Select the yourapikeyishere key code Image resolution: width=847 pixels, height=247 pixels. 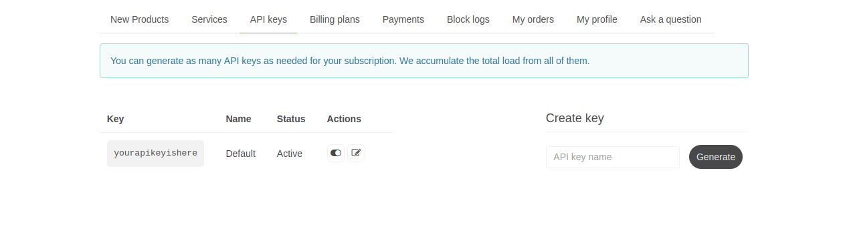(x=155, y=154)
